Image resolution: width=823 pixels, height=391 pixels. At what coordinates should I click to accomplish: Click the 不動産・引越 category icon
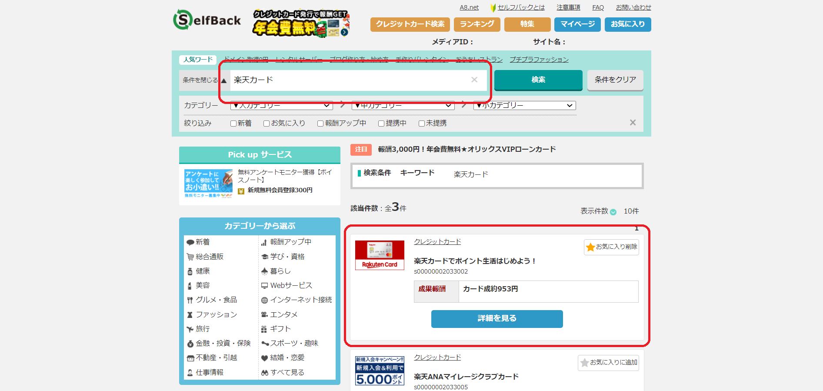click(190, 358)
